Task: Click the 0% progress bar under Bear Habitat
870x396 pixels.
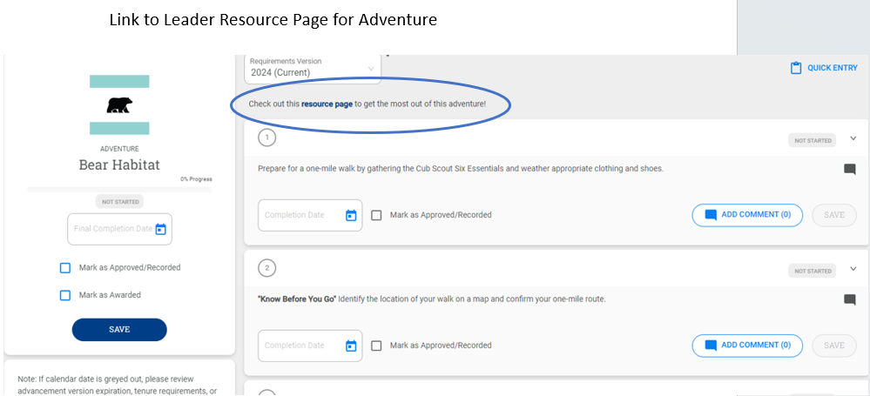Action: 119,190
